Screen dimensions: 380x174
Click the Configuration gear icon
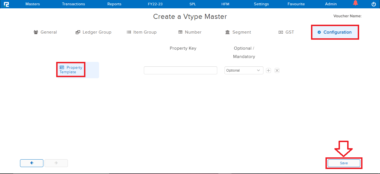point(319,32)
